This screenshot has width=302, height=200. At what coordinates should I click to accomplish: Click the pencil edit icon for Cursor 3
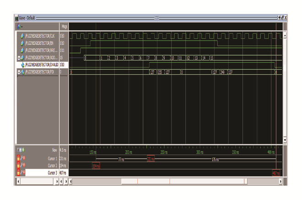point(22,172)
